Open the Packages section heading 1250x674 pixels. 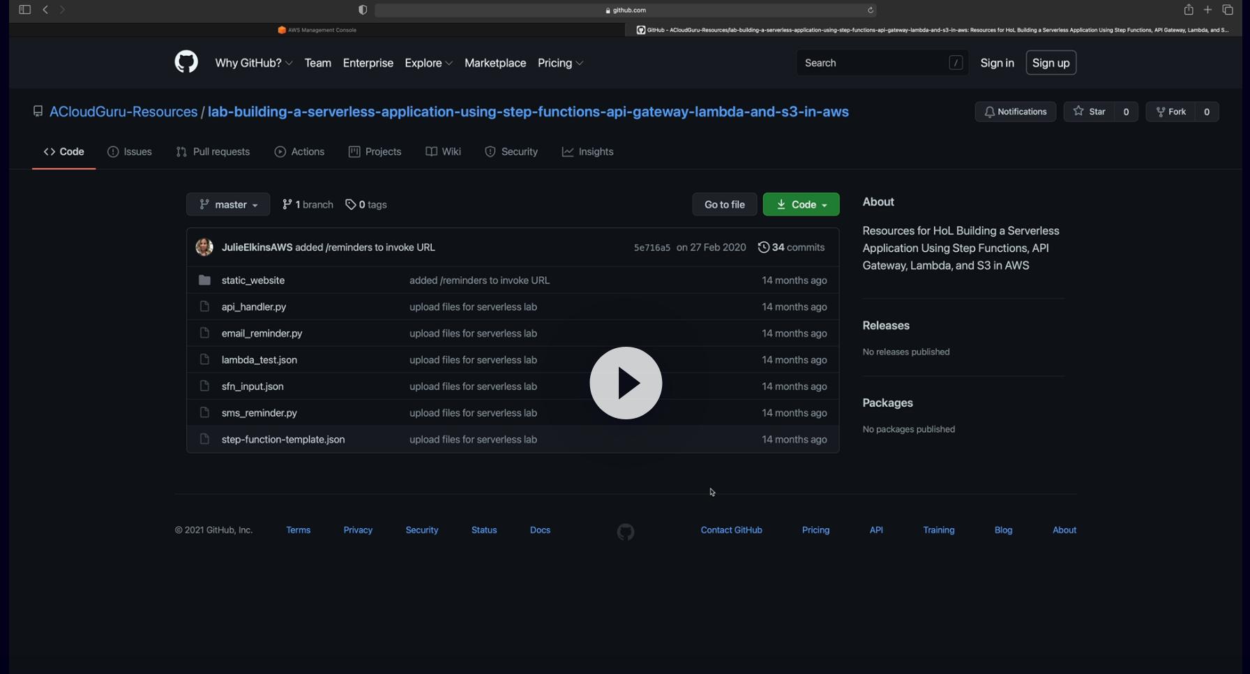(888, 403)
